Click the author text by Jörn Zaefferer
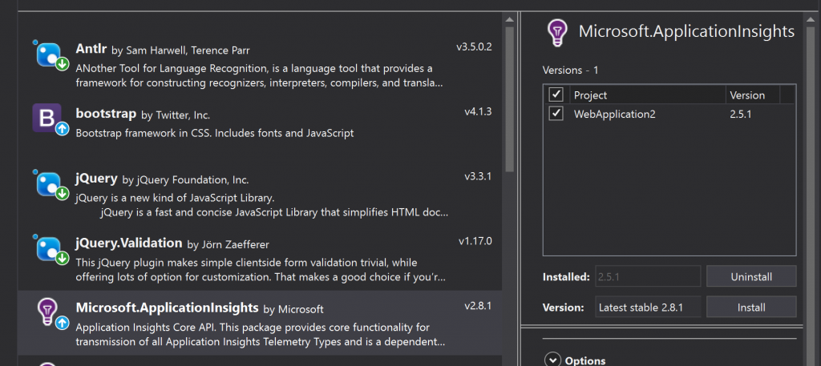The width and height of the screenshot is (821, 366). [x=228, y=245]
